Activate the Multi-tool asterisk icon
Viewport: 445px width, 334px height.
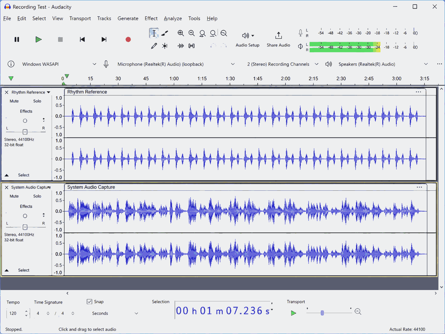pyautogui.click(x=165, y=46)
